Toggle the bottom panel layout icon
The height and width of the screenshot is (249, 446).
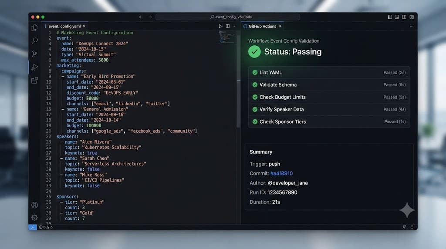(x=397, y=17)
